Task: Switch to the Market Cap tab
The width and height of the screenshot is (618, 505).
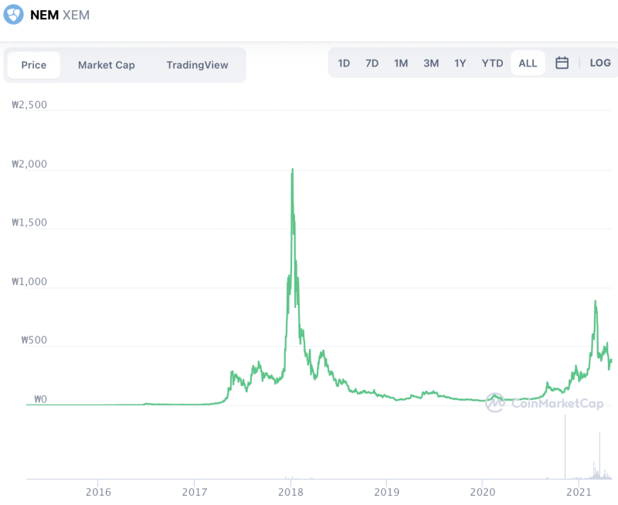Action: pyautogui.click(x=107, y=65)
